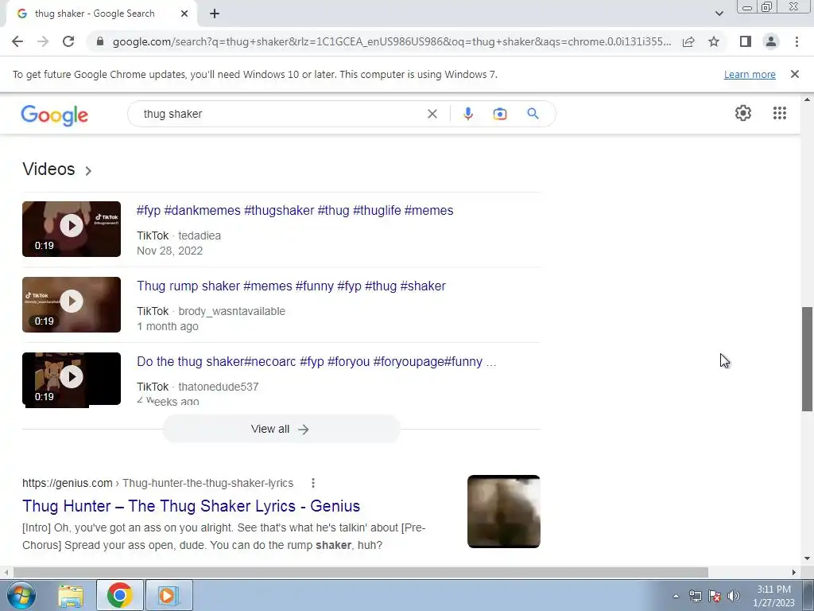
Task: Open the Windows Start menu
Action: pyautogui.click(x=21, y=595)
